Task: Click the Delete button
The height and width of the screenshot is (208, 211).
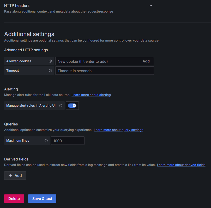Action: coord(14,199)
